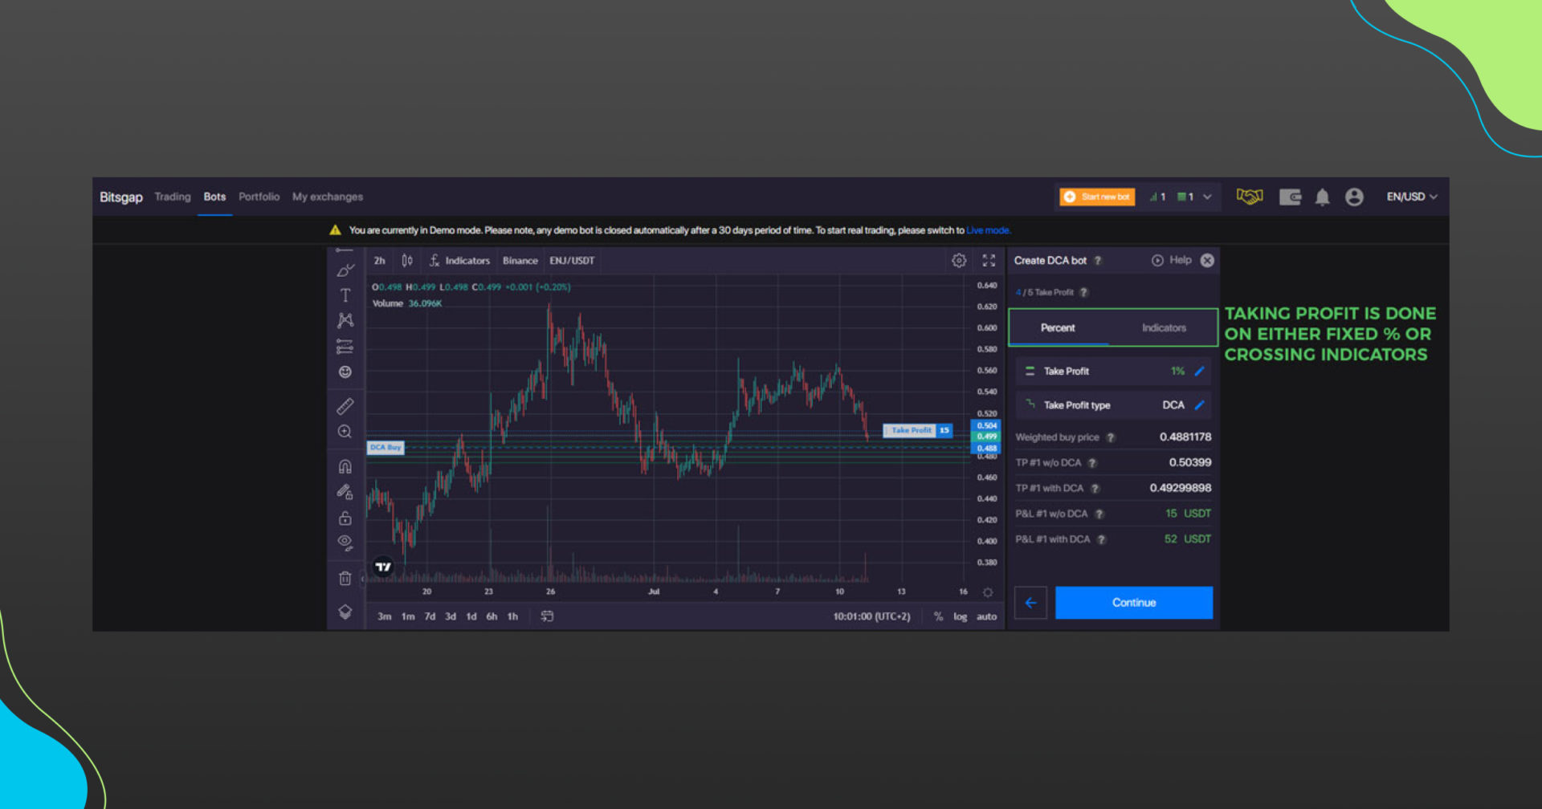Viewport: 1542px width, 809px height.
Task: Open chart settings gear icon
Action: coord(959,261)
